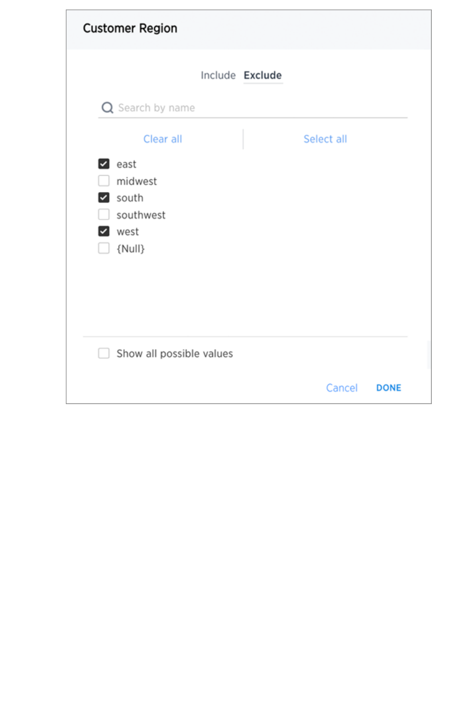Click the {Null} label text
455x709 pixels.
pyautogui.click(x=131, y=248)
